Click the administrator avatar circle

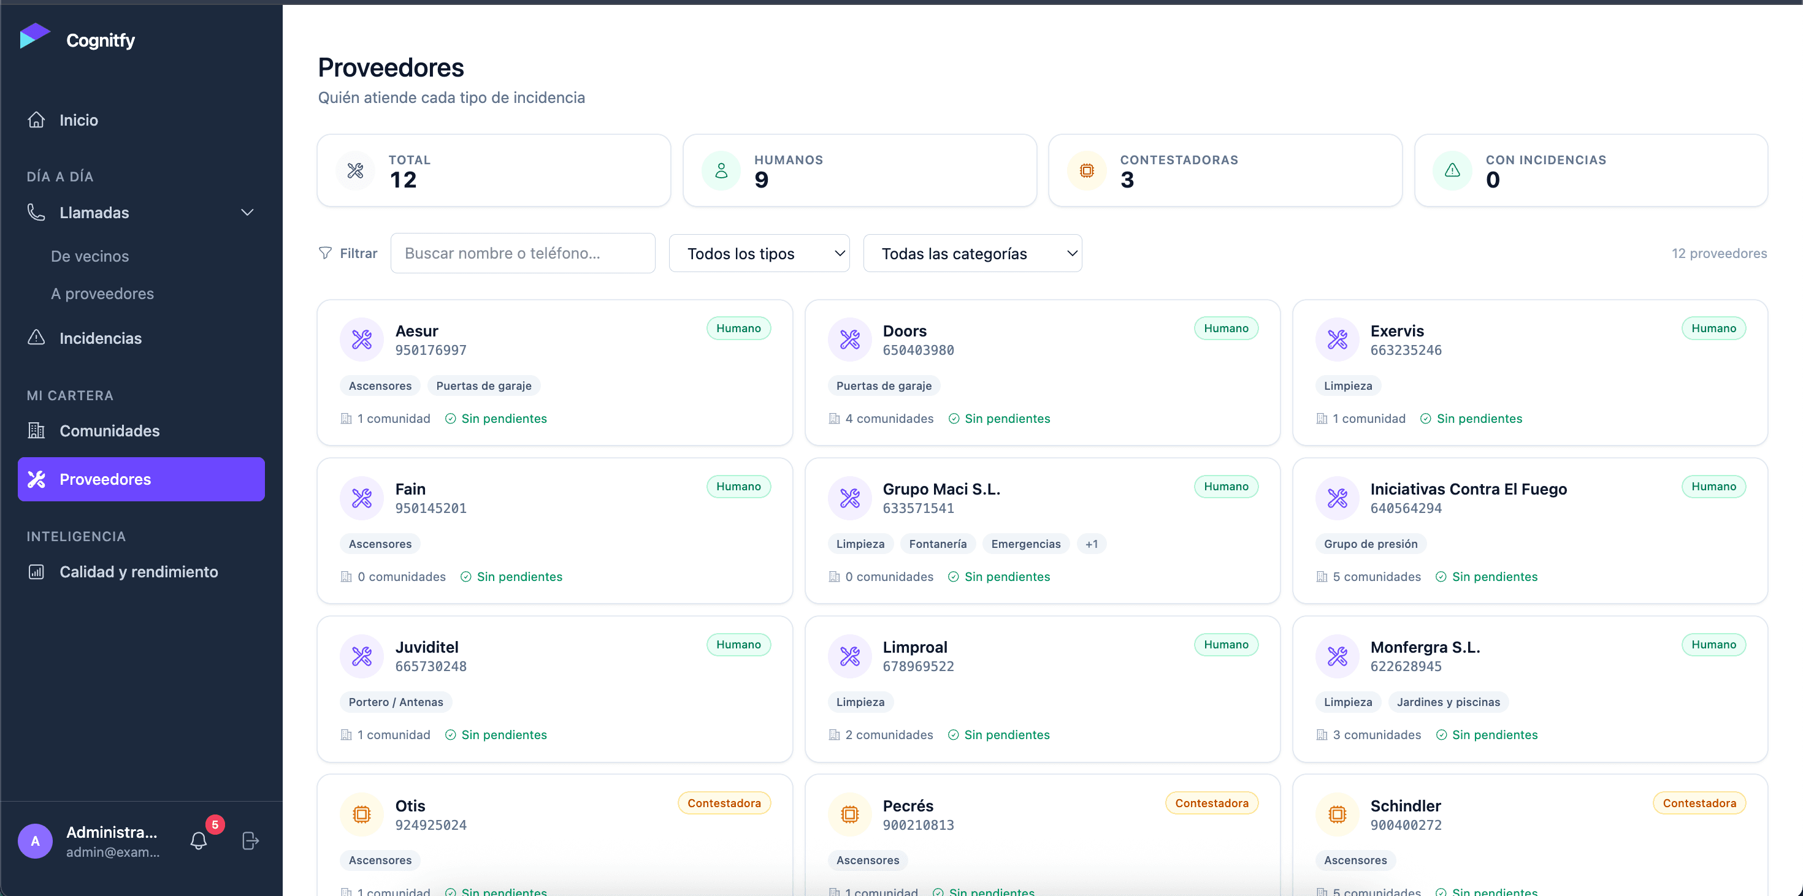(35, 841)
